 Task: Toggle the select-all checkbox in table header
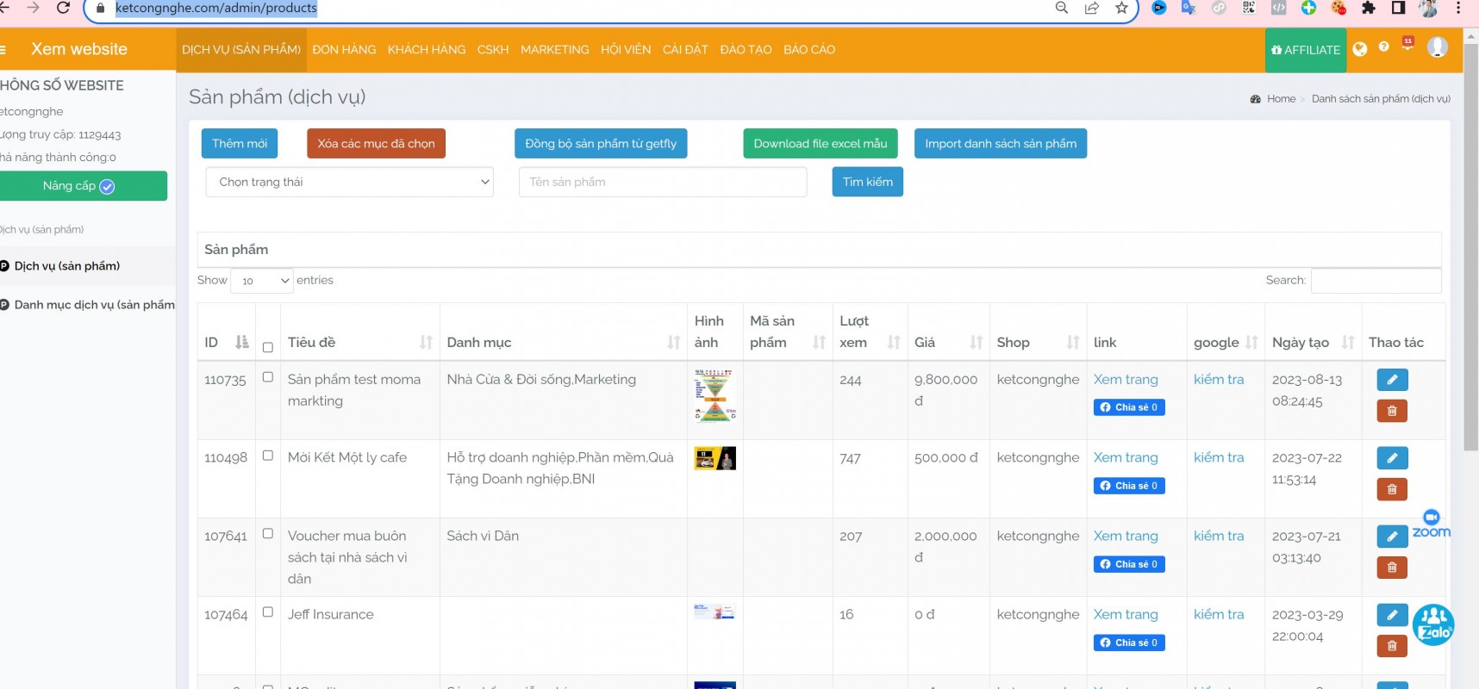(268, 347)
